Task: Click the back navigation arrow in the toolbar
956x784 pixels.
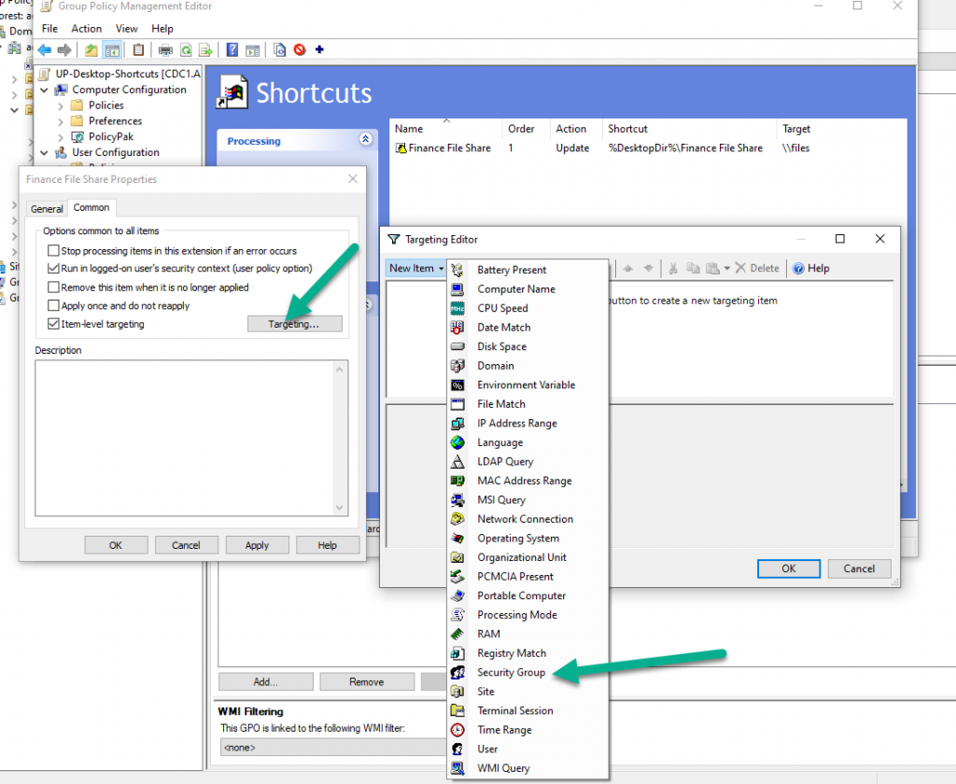Action: pos(44,49)
